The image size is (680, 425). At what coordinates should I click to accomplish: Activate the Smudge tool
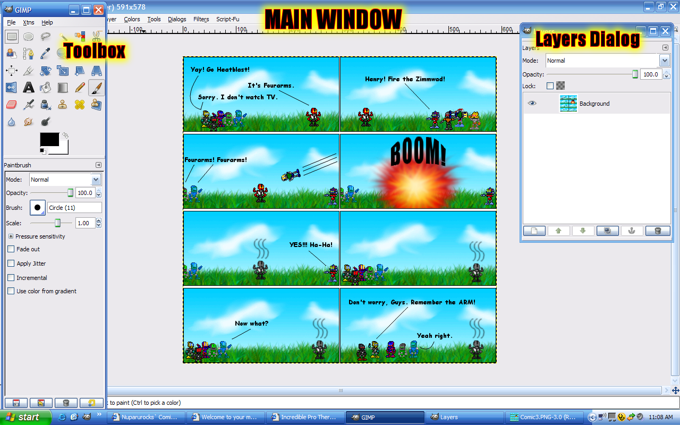coord(29,122)
